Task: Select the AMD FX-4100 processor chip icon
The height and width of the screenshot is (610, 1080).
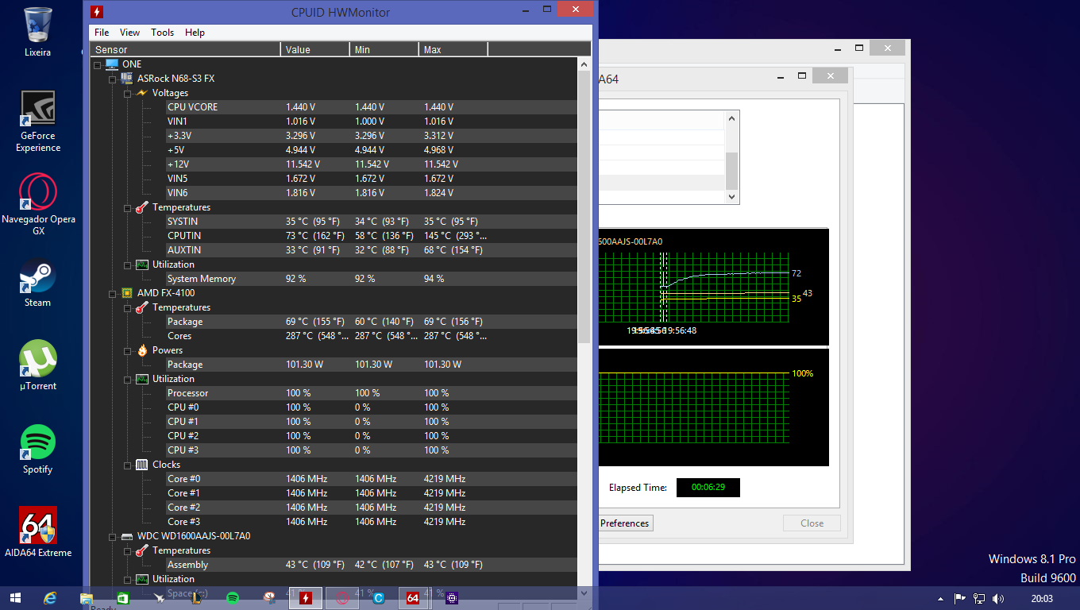Action: coord(127,293)
